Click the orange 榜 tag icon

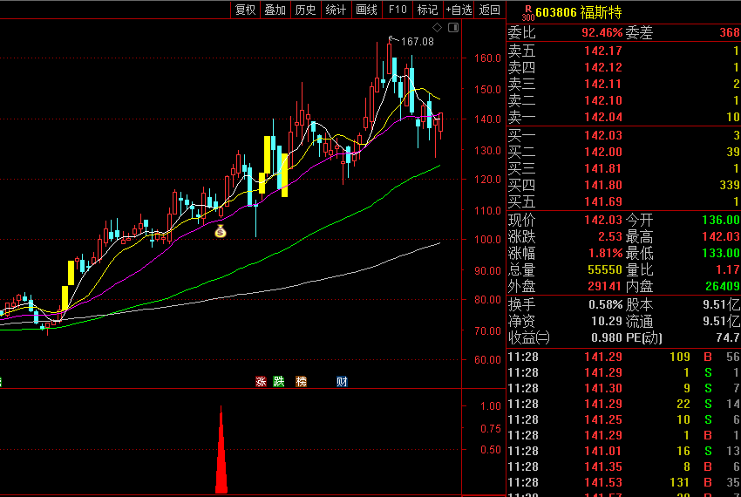tap(301, 382)
